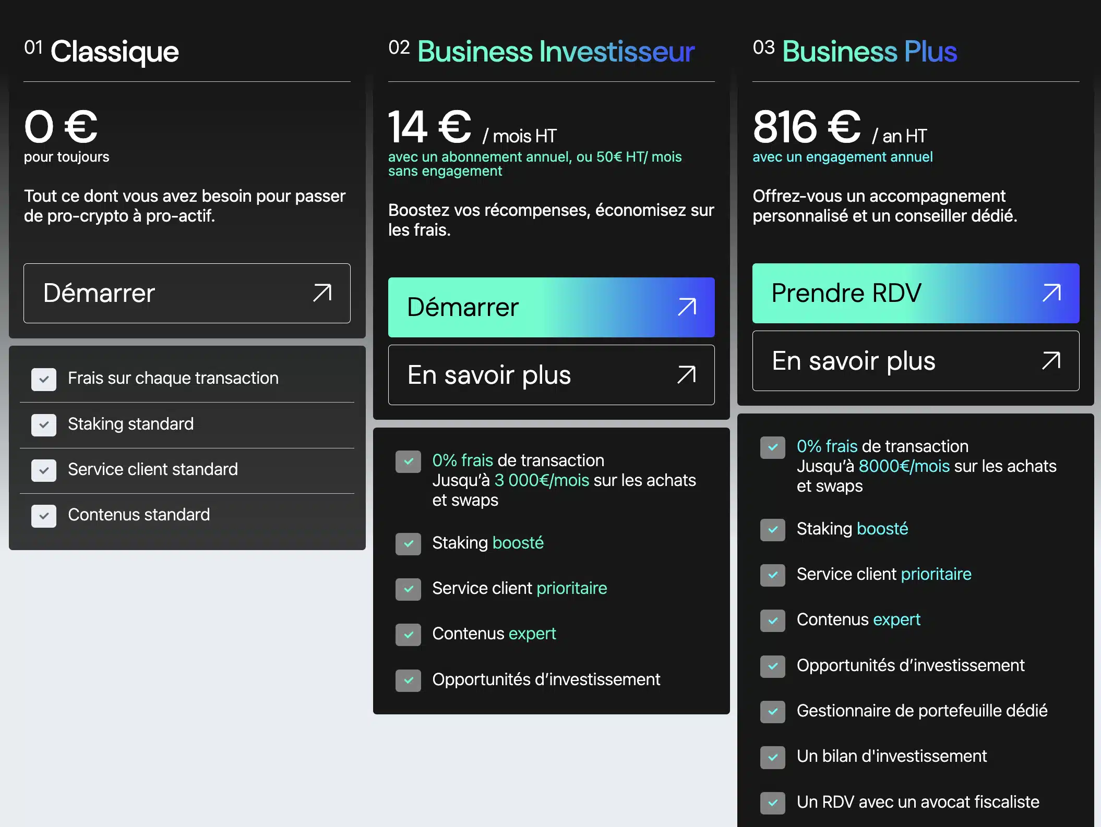
Task: Start the free Classique plan with Démarrer
Action: (x=187, y=293)
